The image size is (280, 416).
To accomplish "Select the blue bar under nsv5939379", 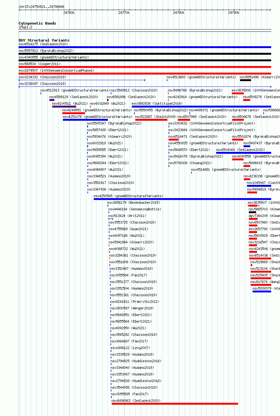I will (x=262, y=291).
